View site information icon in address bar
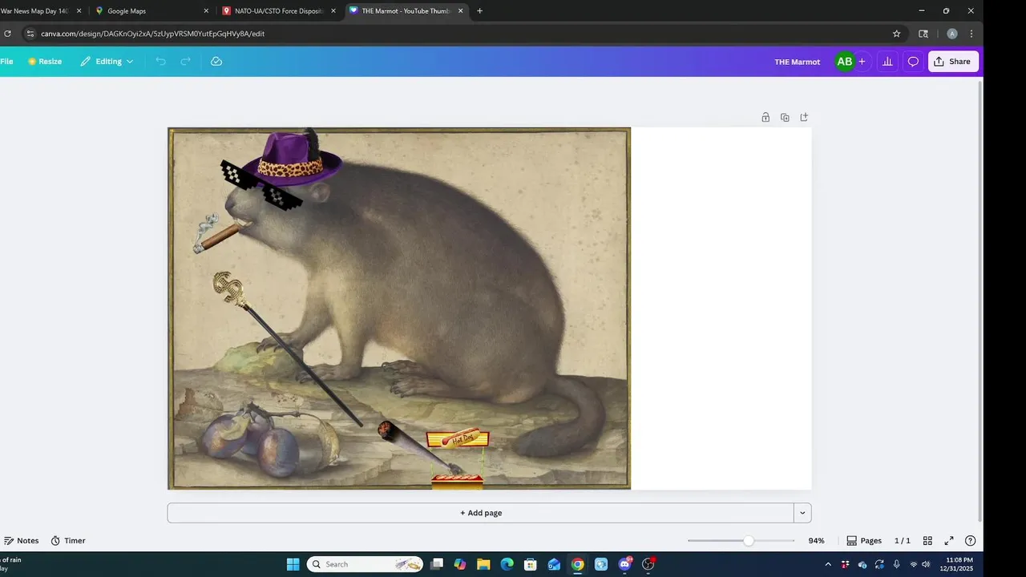Screen dimensions: 1026x577 [30, 34]
